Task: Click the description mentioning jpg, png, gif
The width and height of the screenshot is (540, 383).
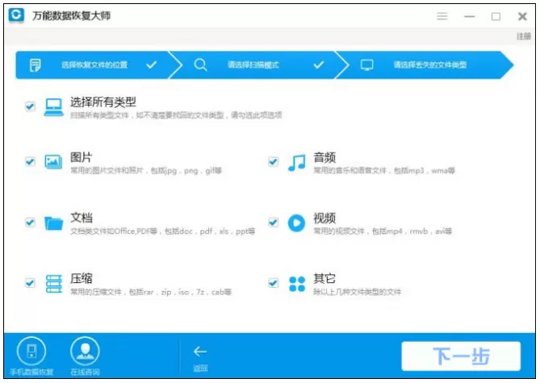Action: [x=146, y=170]
